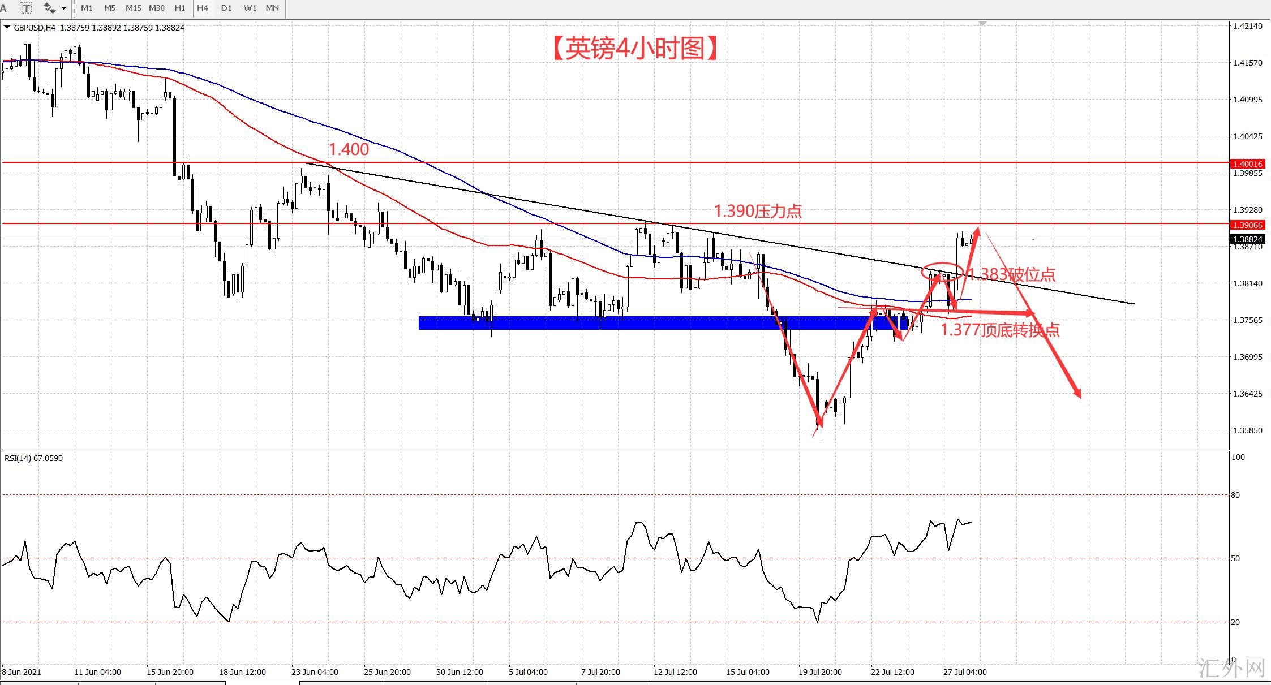Switch to M15 timeframe
The width and height of the screenshot is (1271, 685).
click(134, 8)
